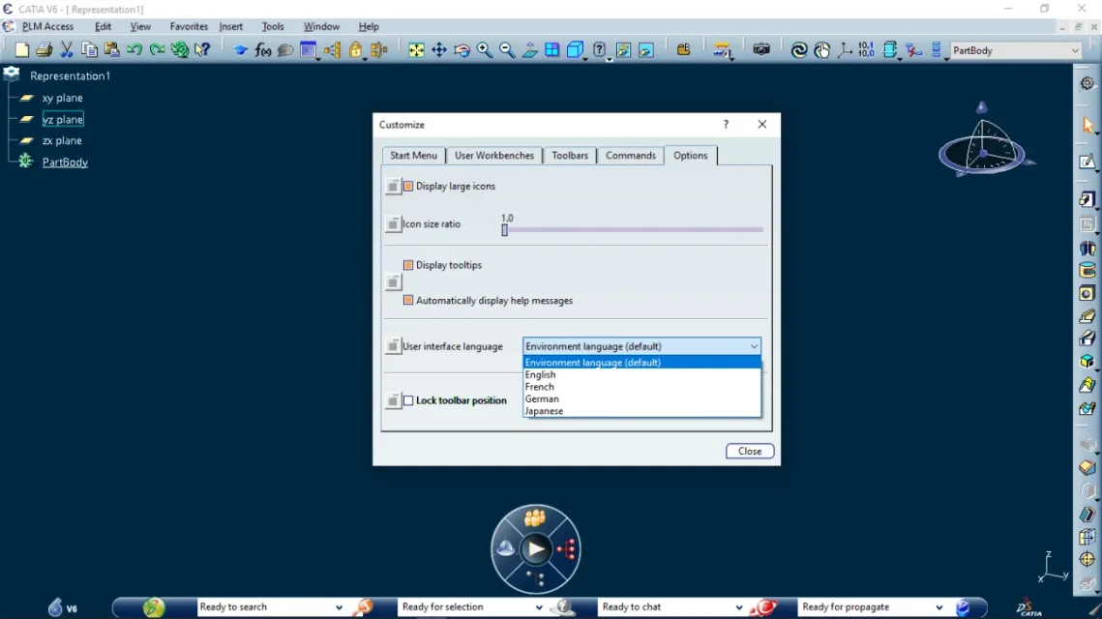Click lock button beside Lock toolbar position
Viewport: 1102px width, 619px height.
tap(393, 400)
